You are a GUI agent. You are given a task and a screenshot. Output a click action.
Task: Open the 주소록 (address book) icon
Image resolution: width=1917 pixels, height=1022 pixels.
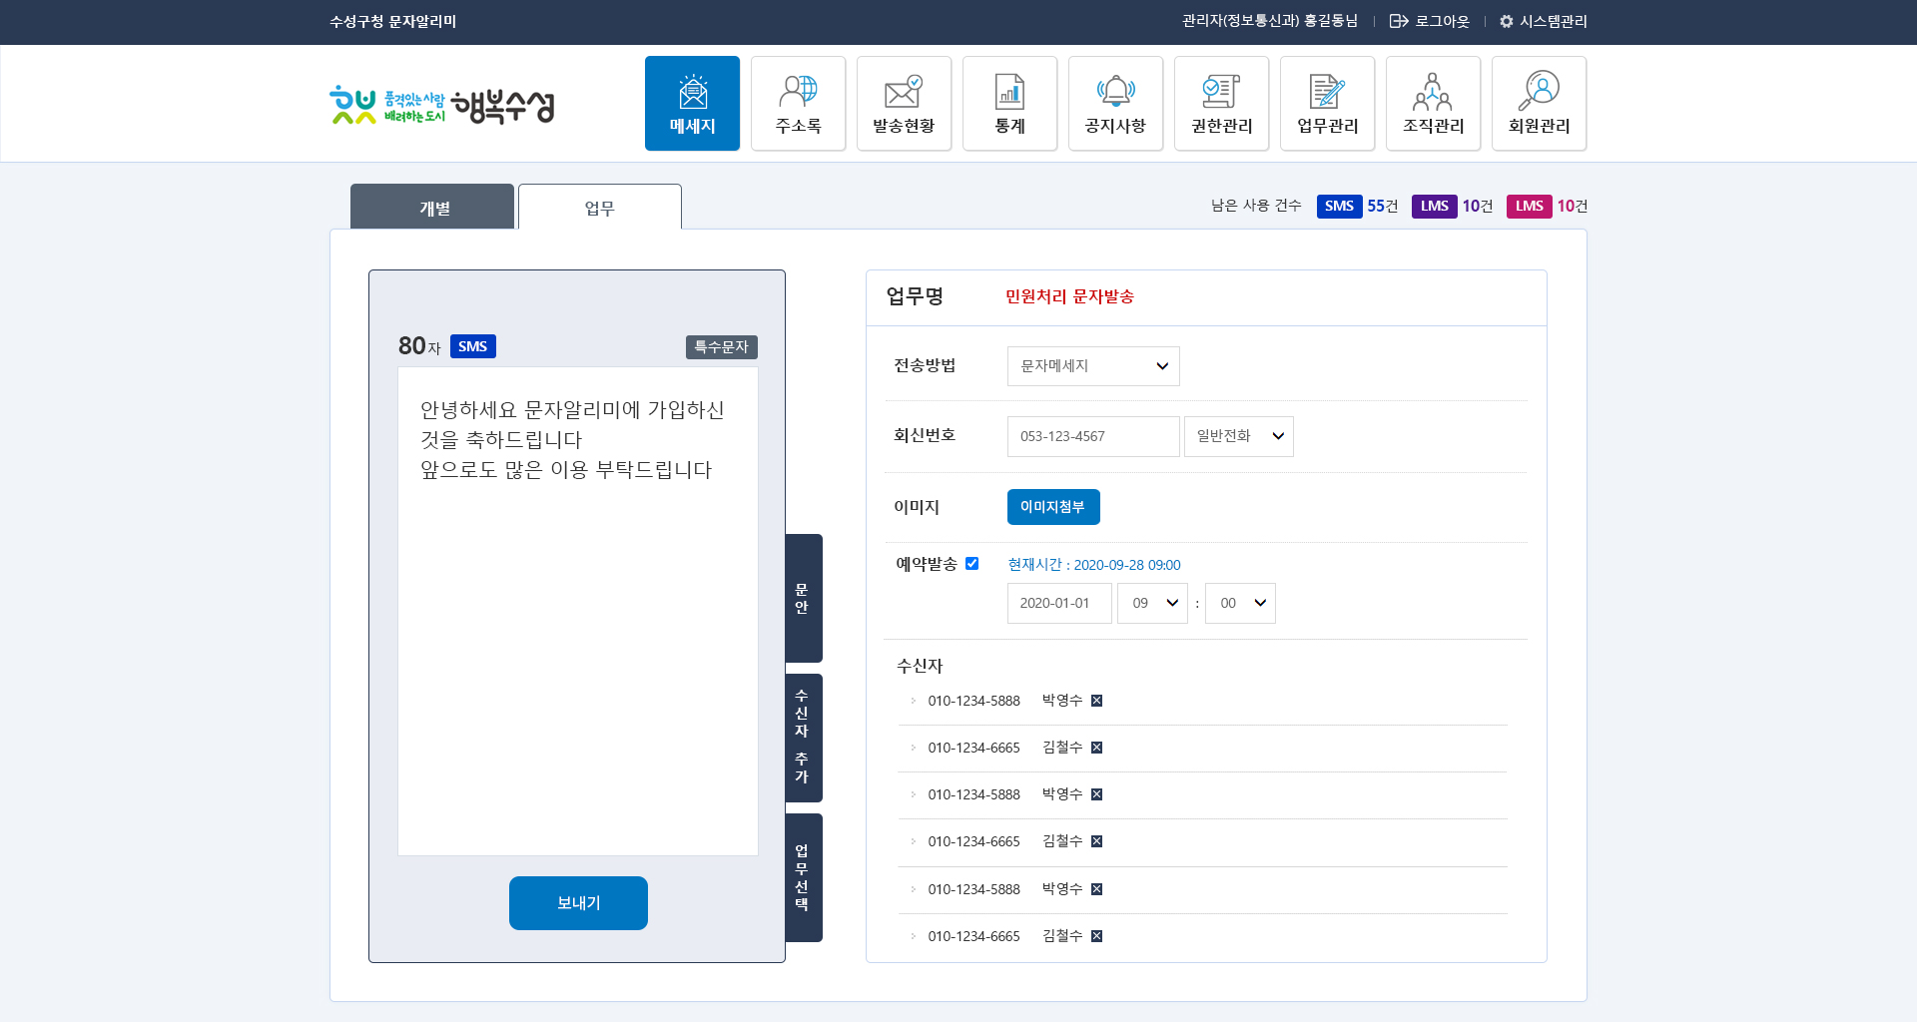798,103
